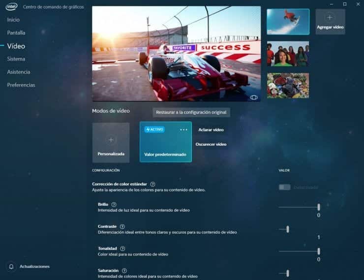364x280 pixels.
Task: Click the Brillo slider handle
Action: point(319,207)
